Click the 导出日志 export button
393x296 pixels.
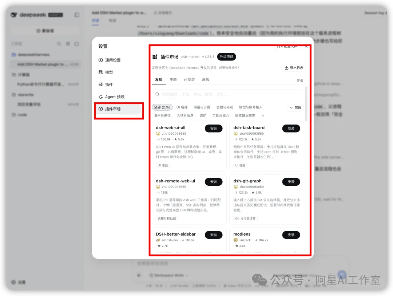[x=294, y=68]
